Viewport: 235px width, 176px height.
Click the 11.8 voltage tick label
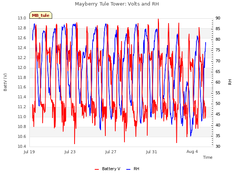pyautogui.click(x=22, y=77)
